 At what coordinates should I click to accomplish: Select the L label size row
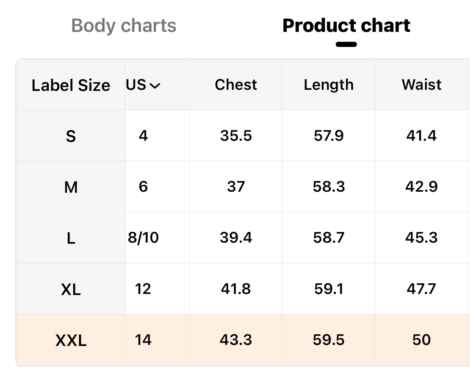pos(71,238)
